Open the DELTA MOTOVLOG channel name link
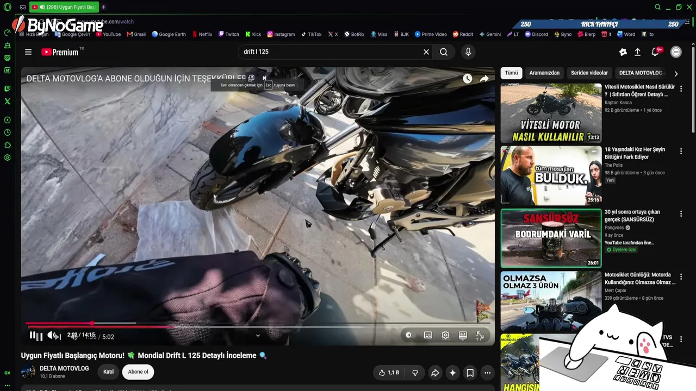The image size is (696, 391). click(64, 368)
